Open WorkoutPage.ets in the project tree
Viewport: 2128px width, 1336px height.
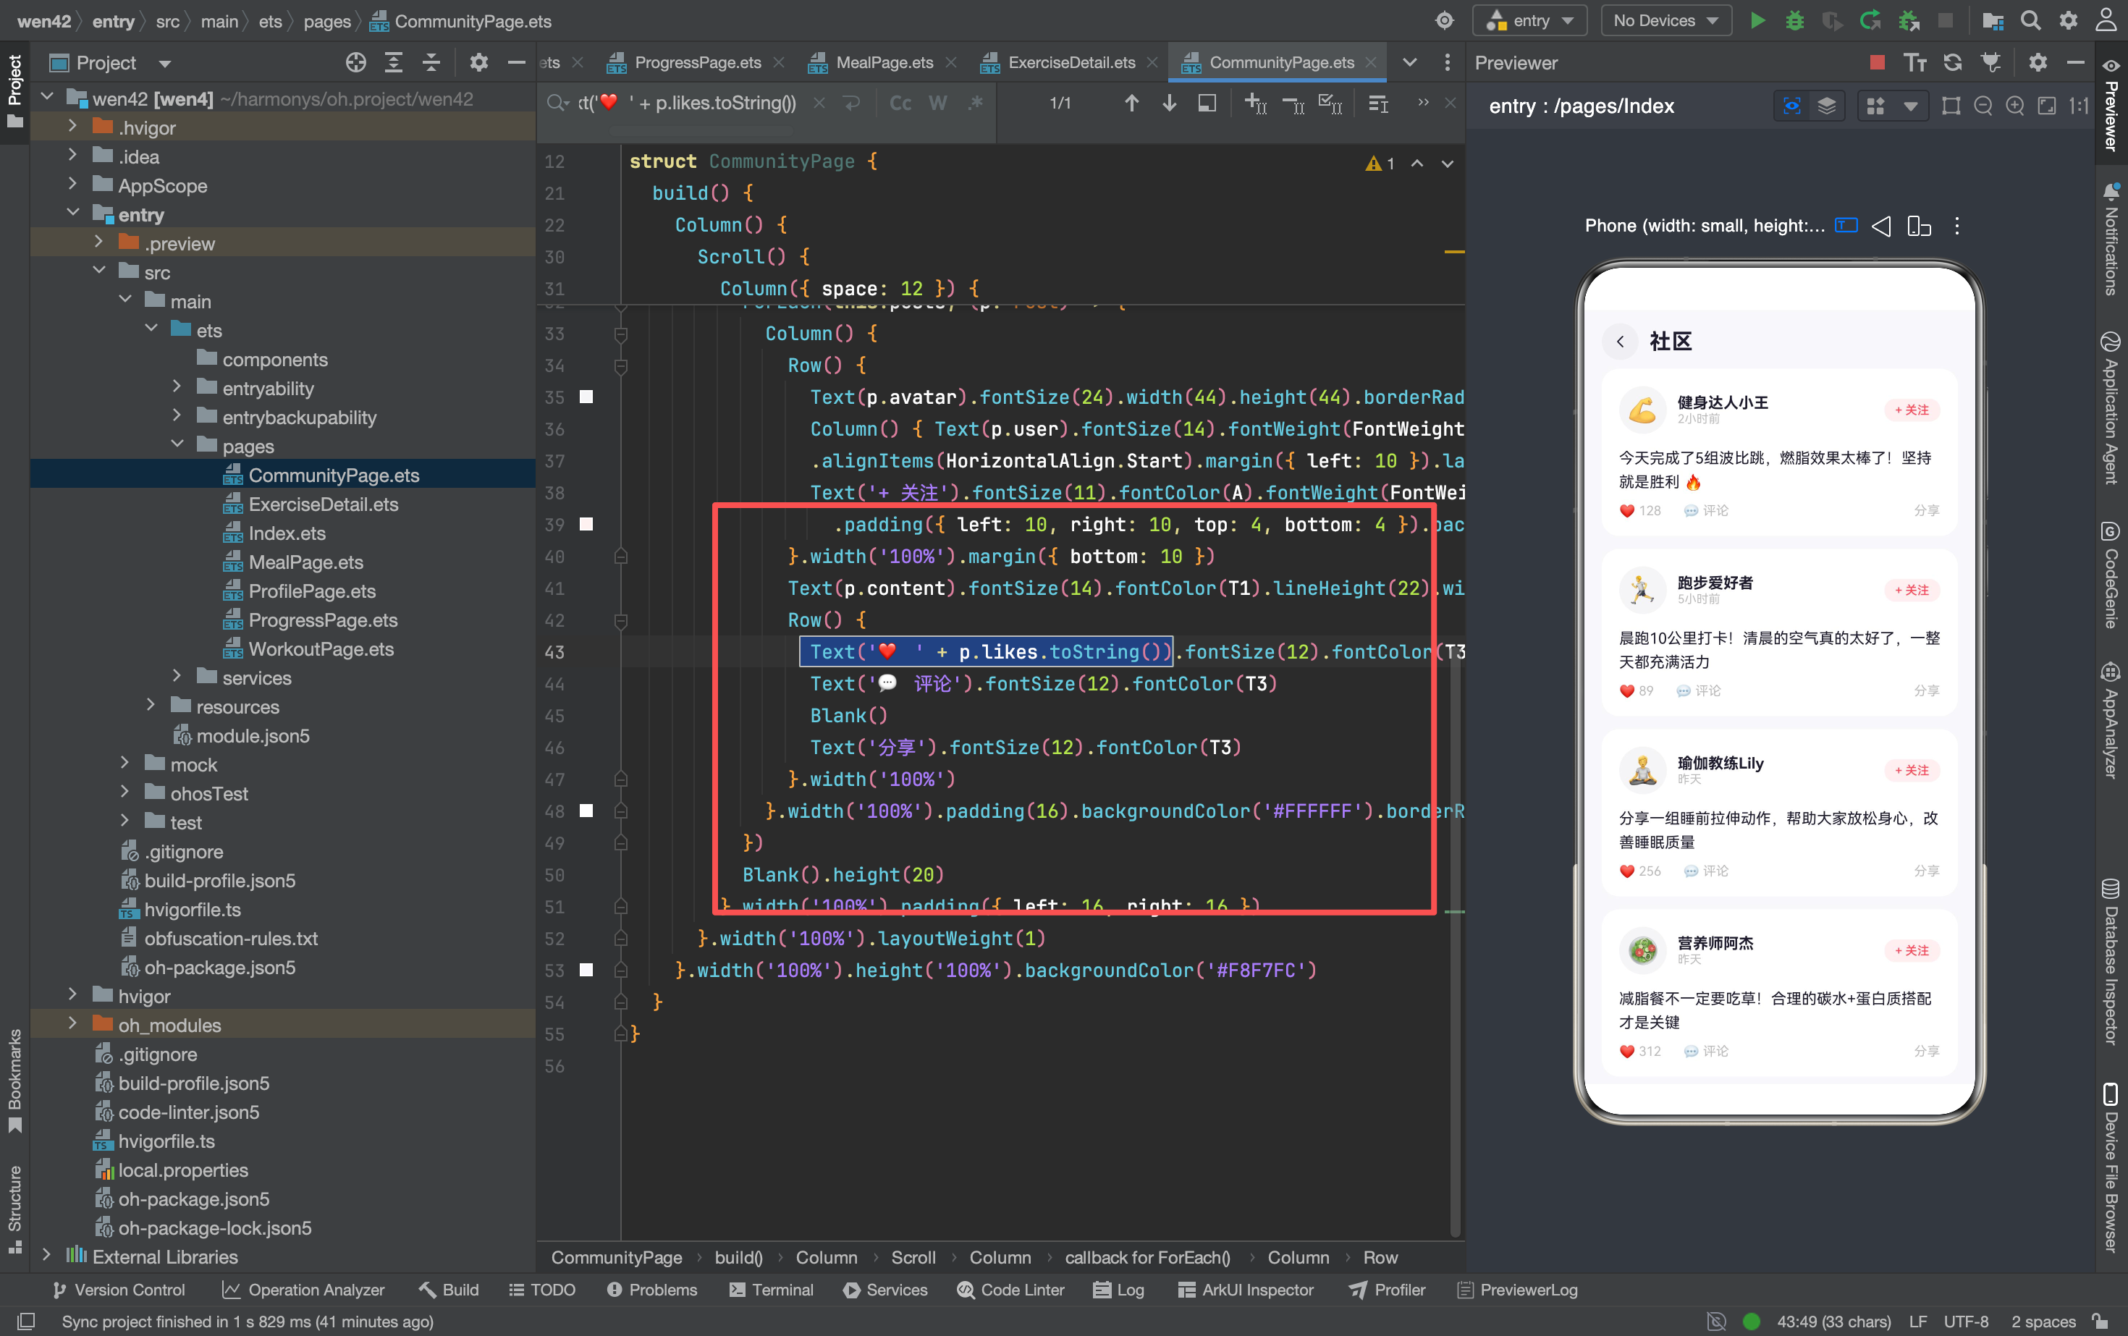[x=321, y=648]
